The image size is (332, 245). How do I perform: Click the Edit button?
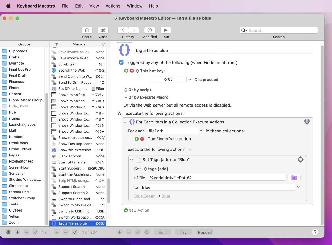[x=162, y=232]
